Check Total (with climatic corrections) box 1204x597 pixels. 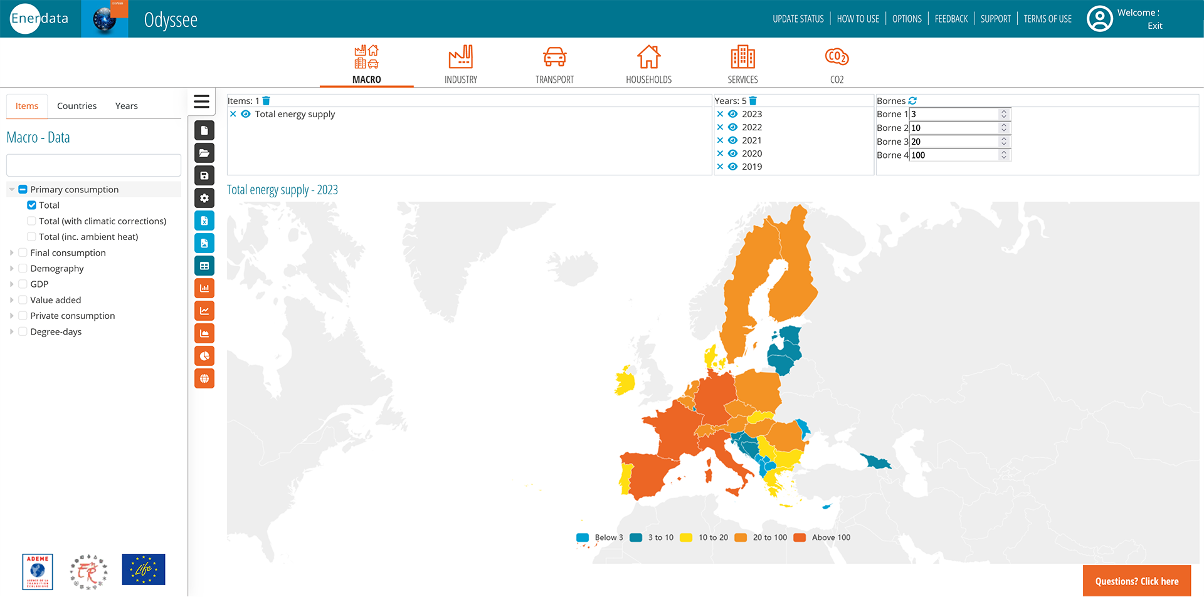[32, 221]
